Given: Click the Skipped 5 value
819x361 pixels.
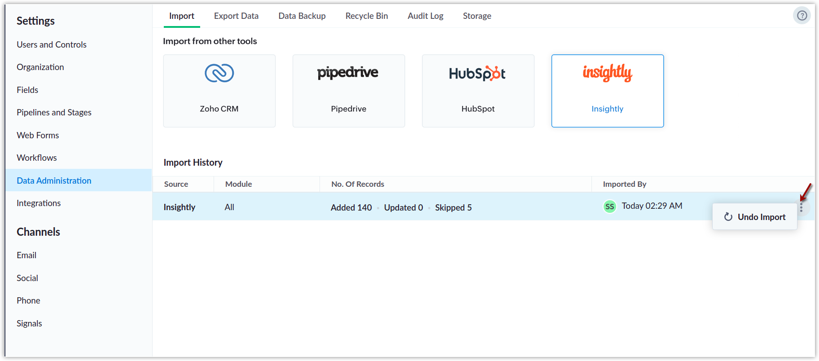Looking at the screenshot, I should coord(453,207).
